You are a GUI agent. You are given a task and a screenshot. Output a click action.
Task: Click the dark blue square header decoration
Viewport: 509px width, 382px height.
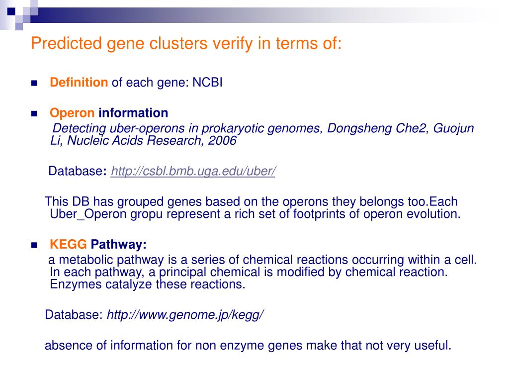point(11,11)
